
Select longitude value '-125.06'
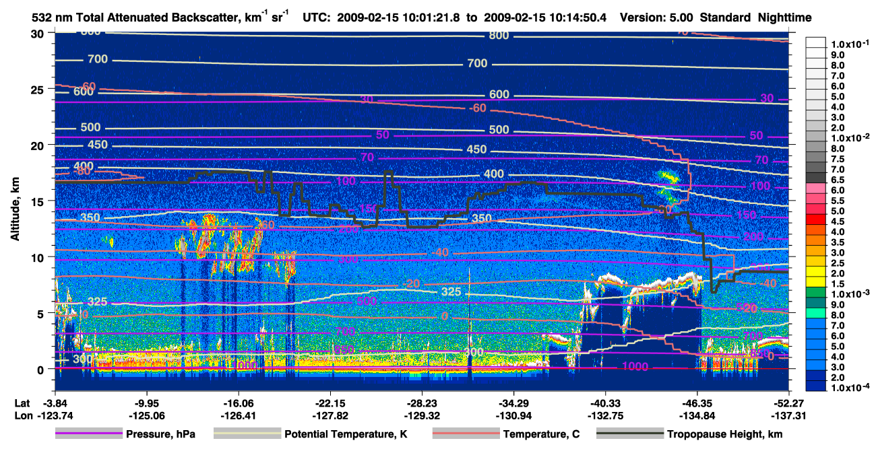tap(146, 415)
